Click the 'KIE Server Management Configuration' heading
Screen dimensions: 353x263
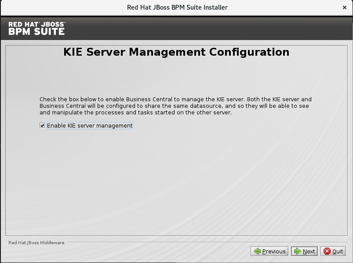coord(176,52)
